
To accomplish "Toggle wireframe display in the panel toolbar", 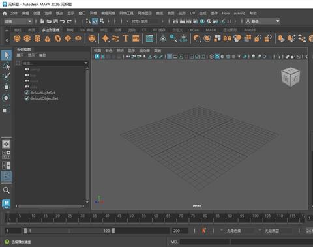I will tap(211, 57).
